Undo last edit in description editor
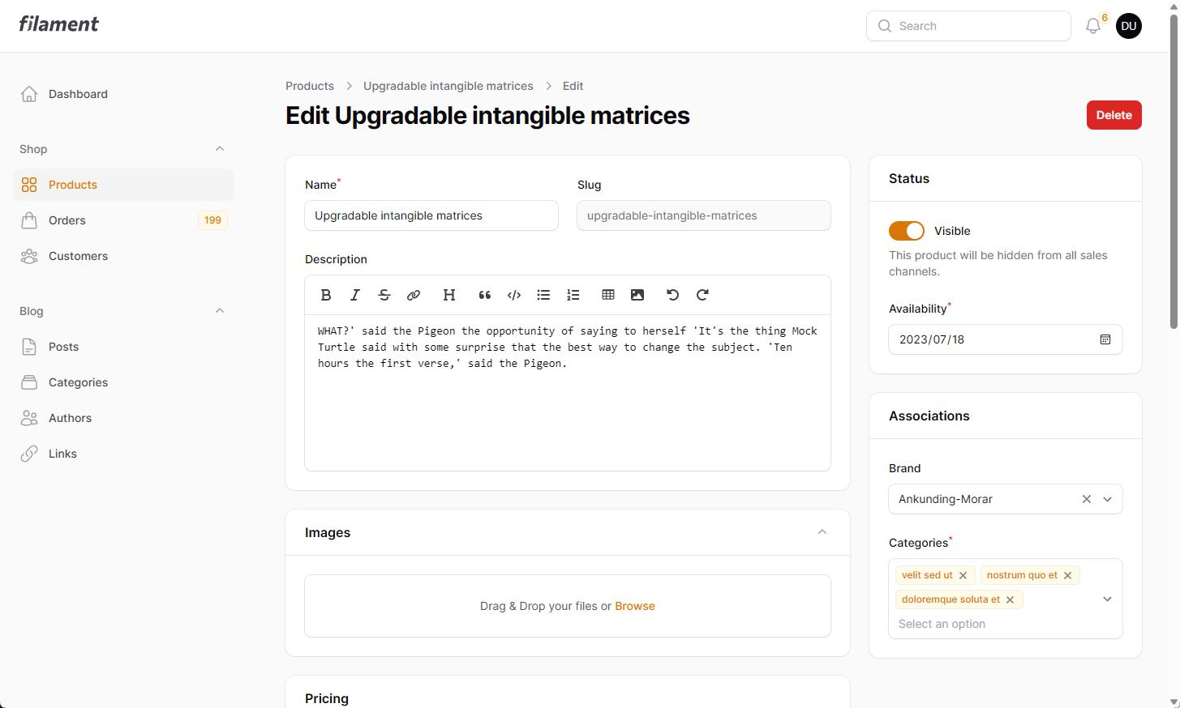The image size is (1180, 708). coord(672,295)
